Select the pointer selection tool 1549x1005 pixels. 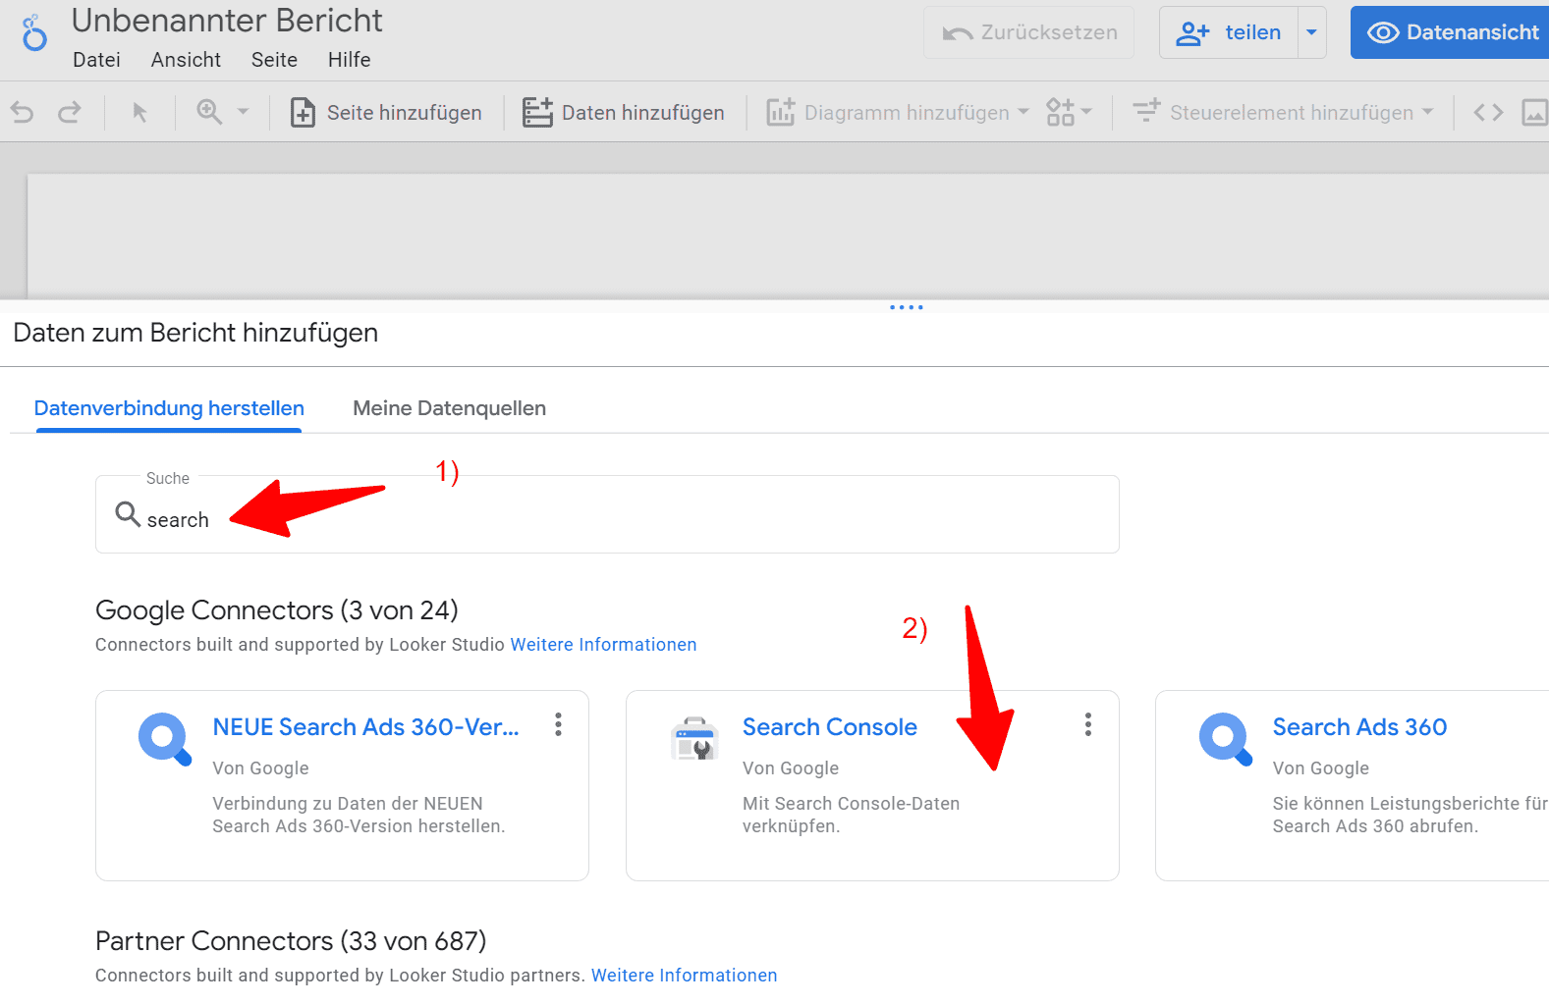pos(139,113)
